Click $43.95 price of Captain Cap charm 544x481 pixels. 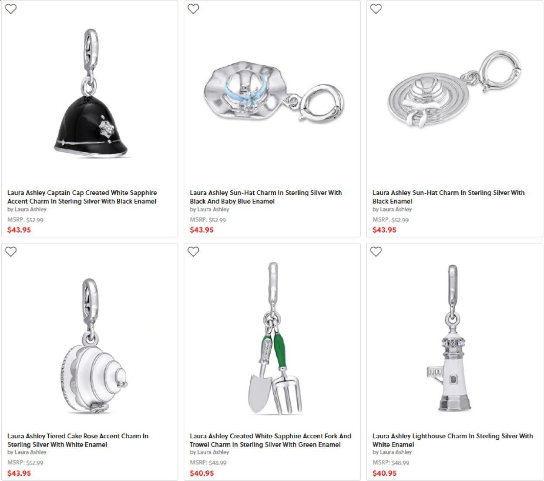click(x=19, y=230)
